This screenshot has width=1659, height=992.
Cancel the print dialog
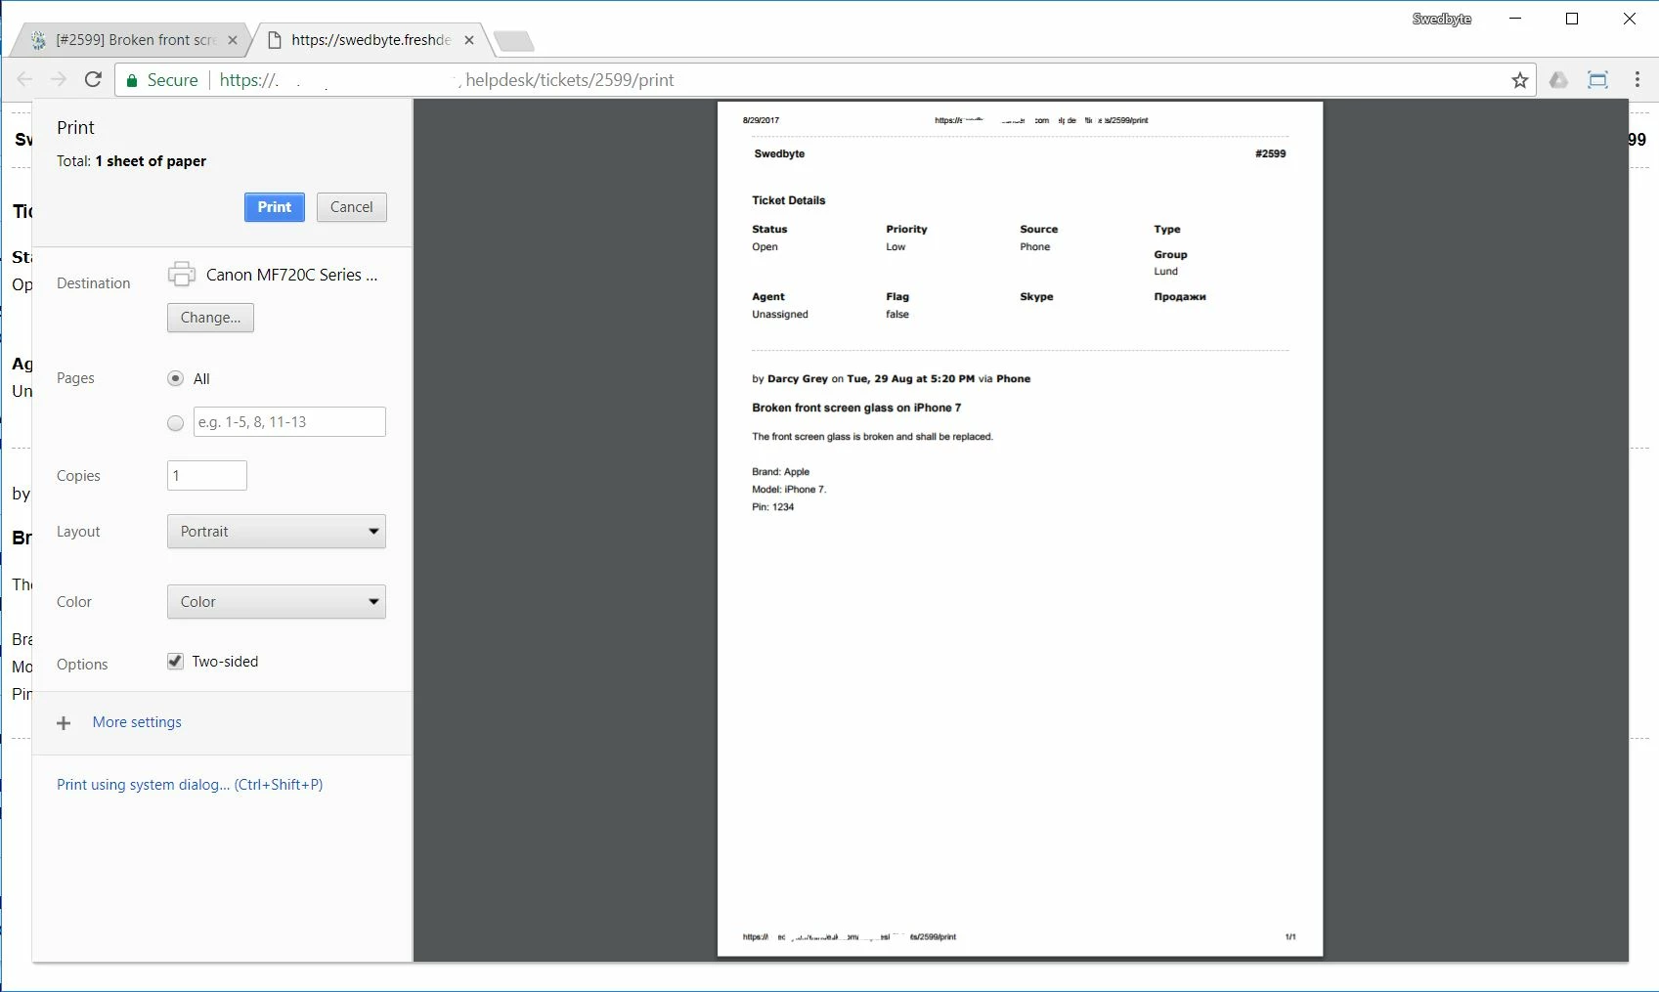[352, 207]
